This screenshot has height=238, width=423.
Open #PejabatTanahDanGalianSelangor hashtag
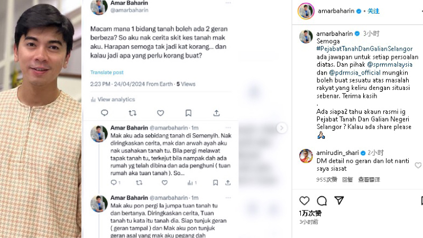[x=364, y=49]
